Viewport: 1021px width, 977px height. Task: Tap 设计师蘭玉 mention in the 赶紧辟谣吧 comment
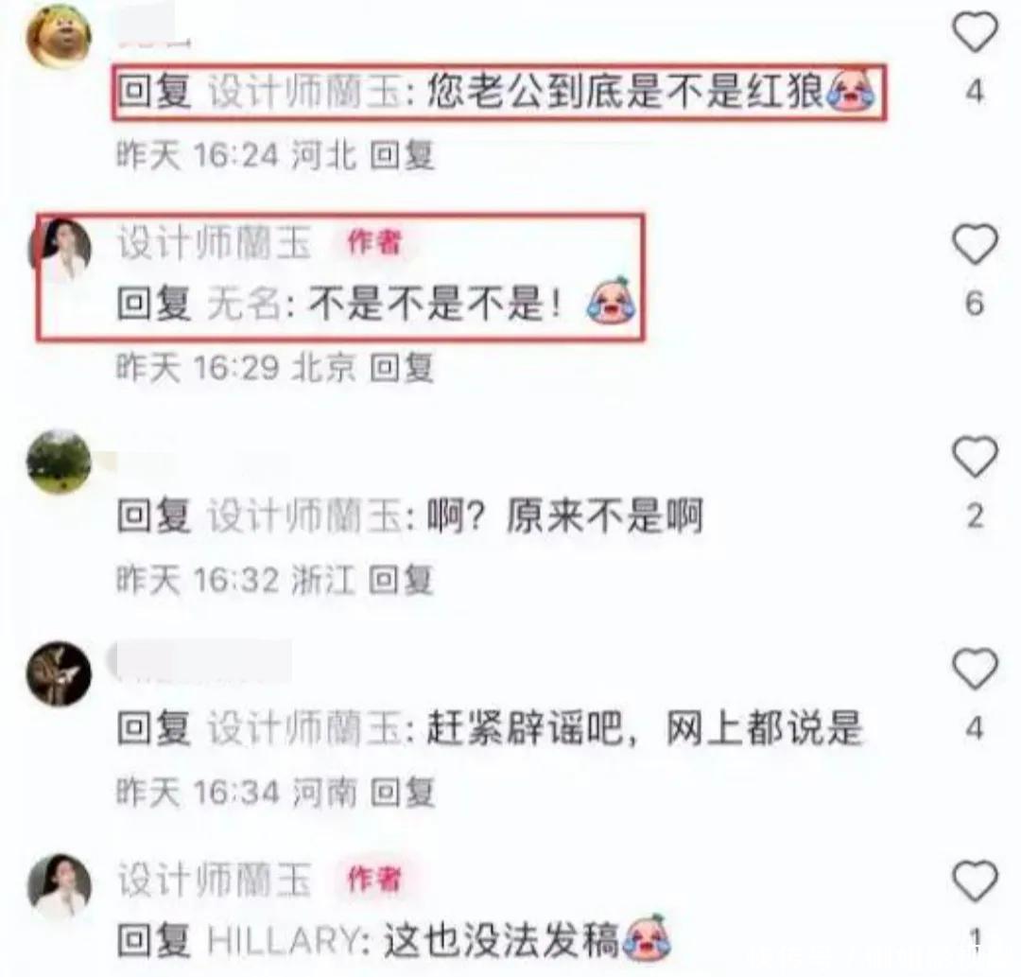coord(304,729)
